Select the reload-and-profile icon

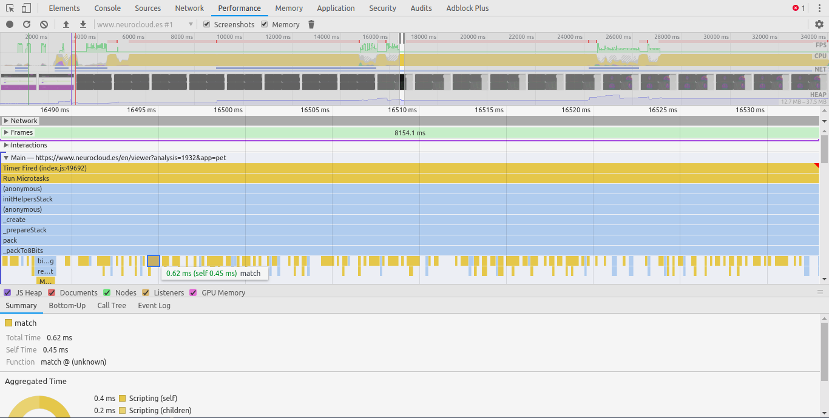point(26,24)
